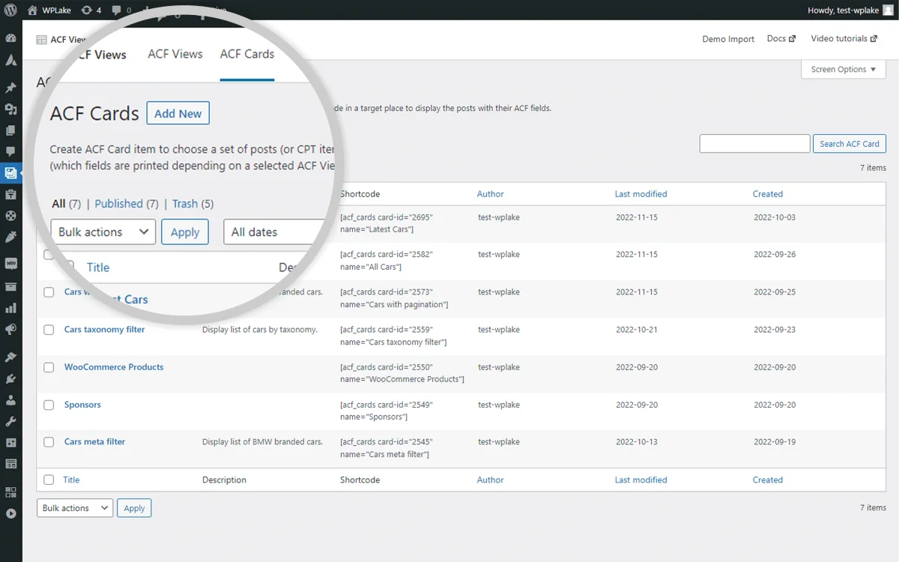
Task: Open the table-layout icon below Settings in sidebar
Action: tap(11, 464)
